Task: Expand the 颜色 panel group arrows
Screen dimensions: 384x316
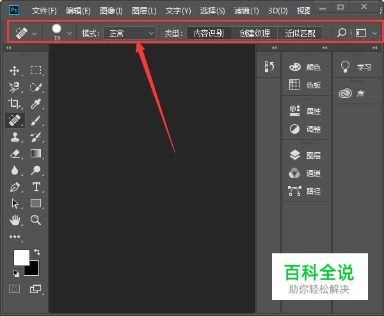Action: coord(325,48)
